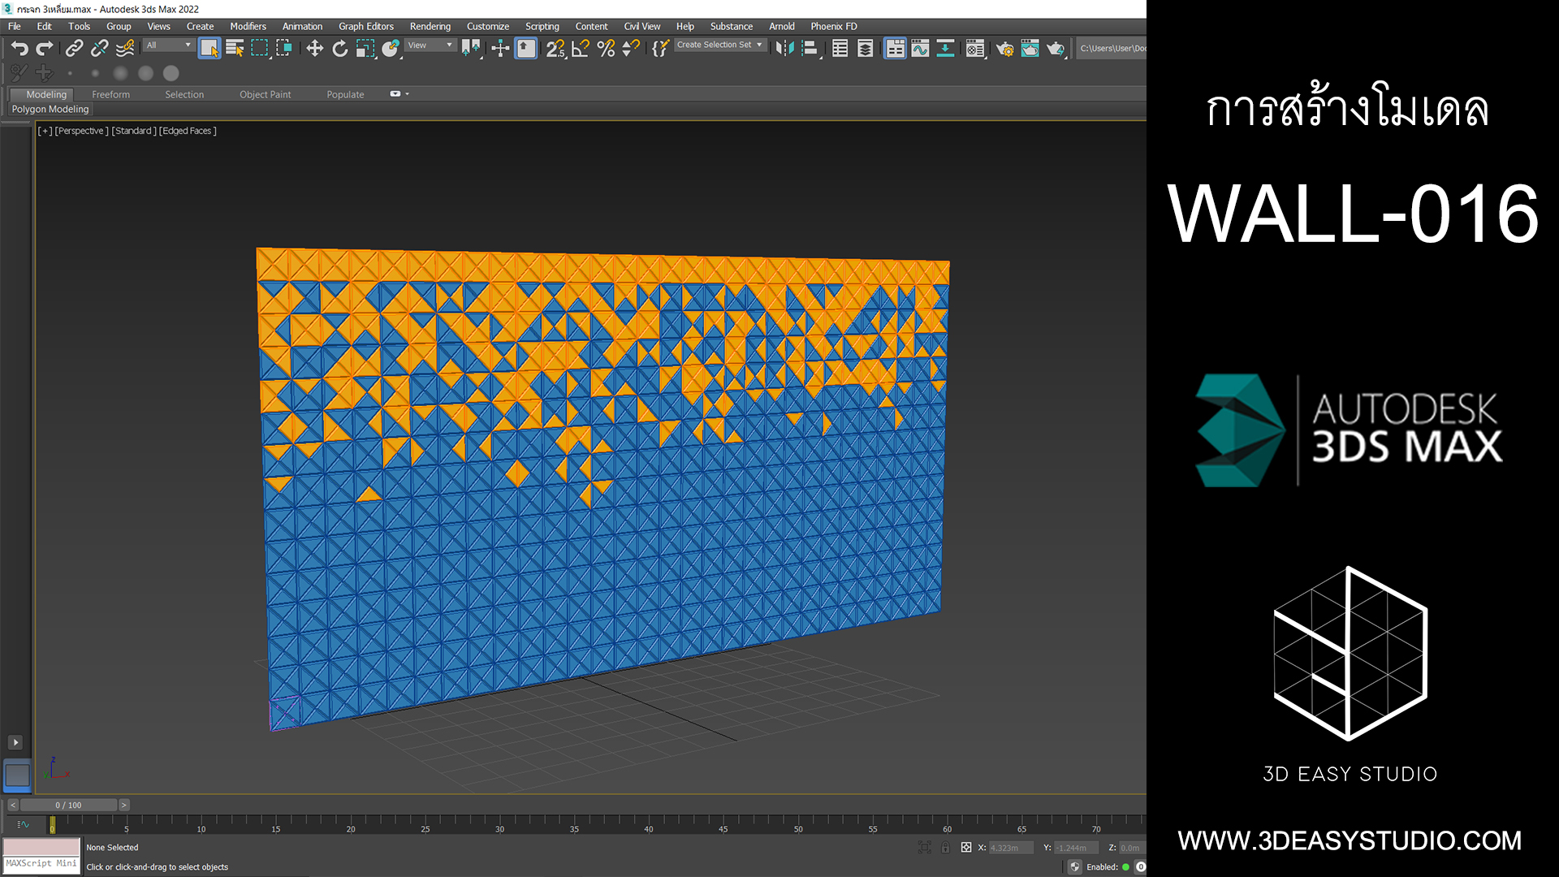Toggle the Angle Snap icon
This screenshot has height=877, width=1559.
coord(580,49)
